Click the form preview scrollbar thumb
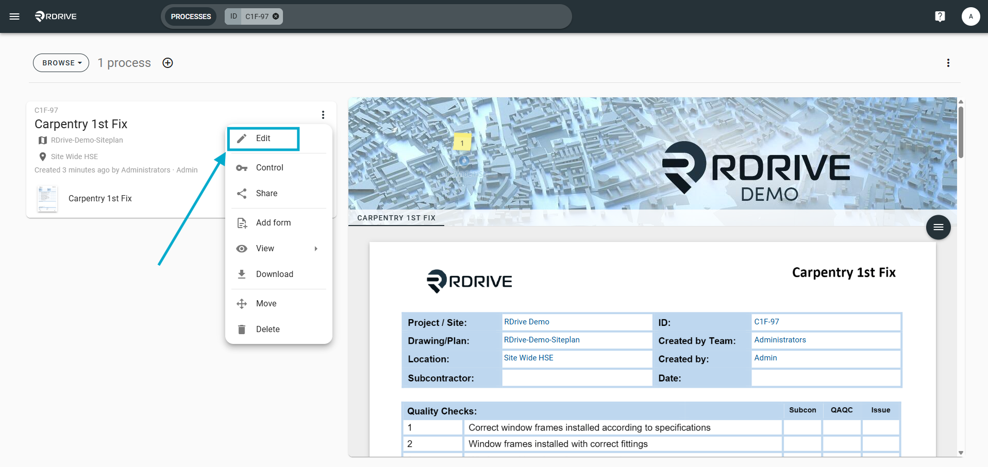Image resolution: width=988 pixels, height=467 pixels. click(961, 132)
